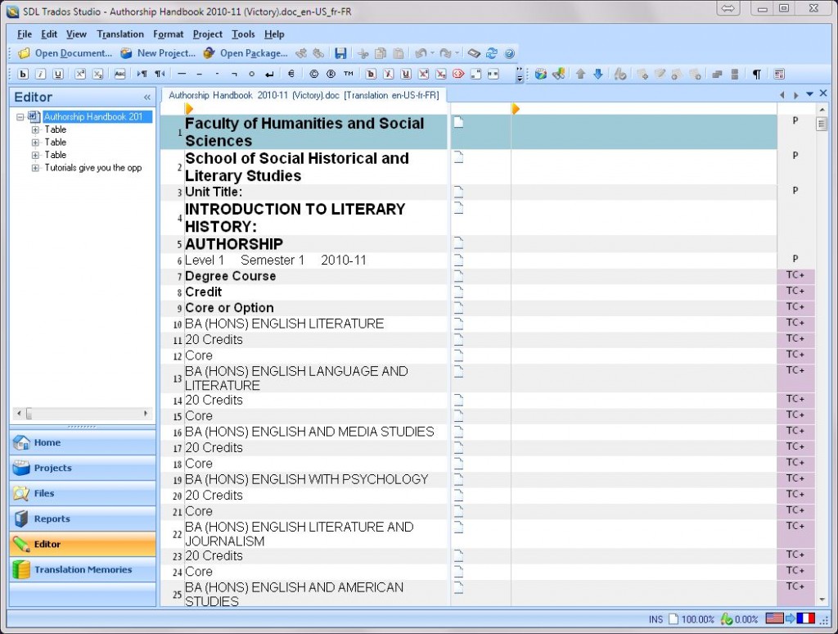Set right-to-left paragraph direction
The image size is (838, 634).
coord(160,75)
